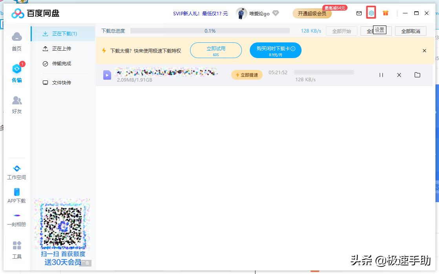439x274 pixels.
Task: Open the 工作空间 workspace icon
Action: (16, 172)
